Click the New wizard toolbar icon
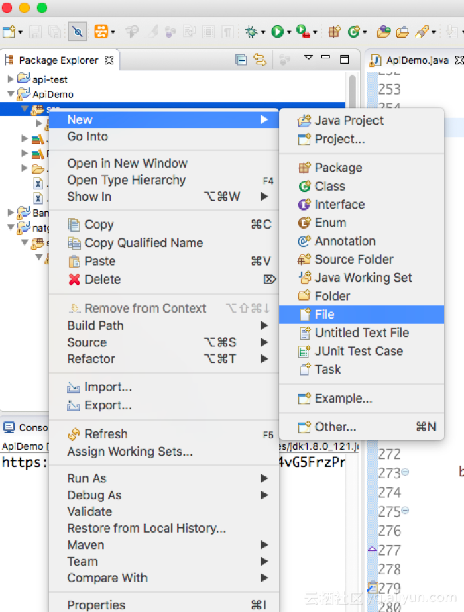 pyautogui.click(x=9, y=32)
